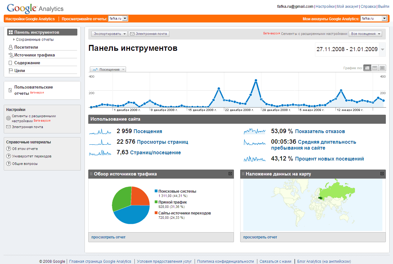Viewport: 393px width, 264px height.
Task: Click the envelope icon in settings sidebar
Action: (x=8, y=127)
